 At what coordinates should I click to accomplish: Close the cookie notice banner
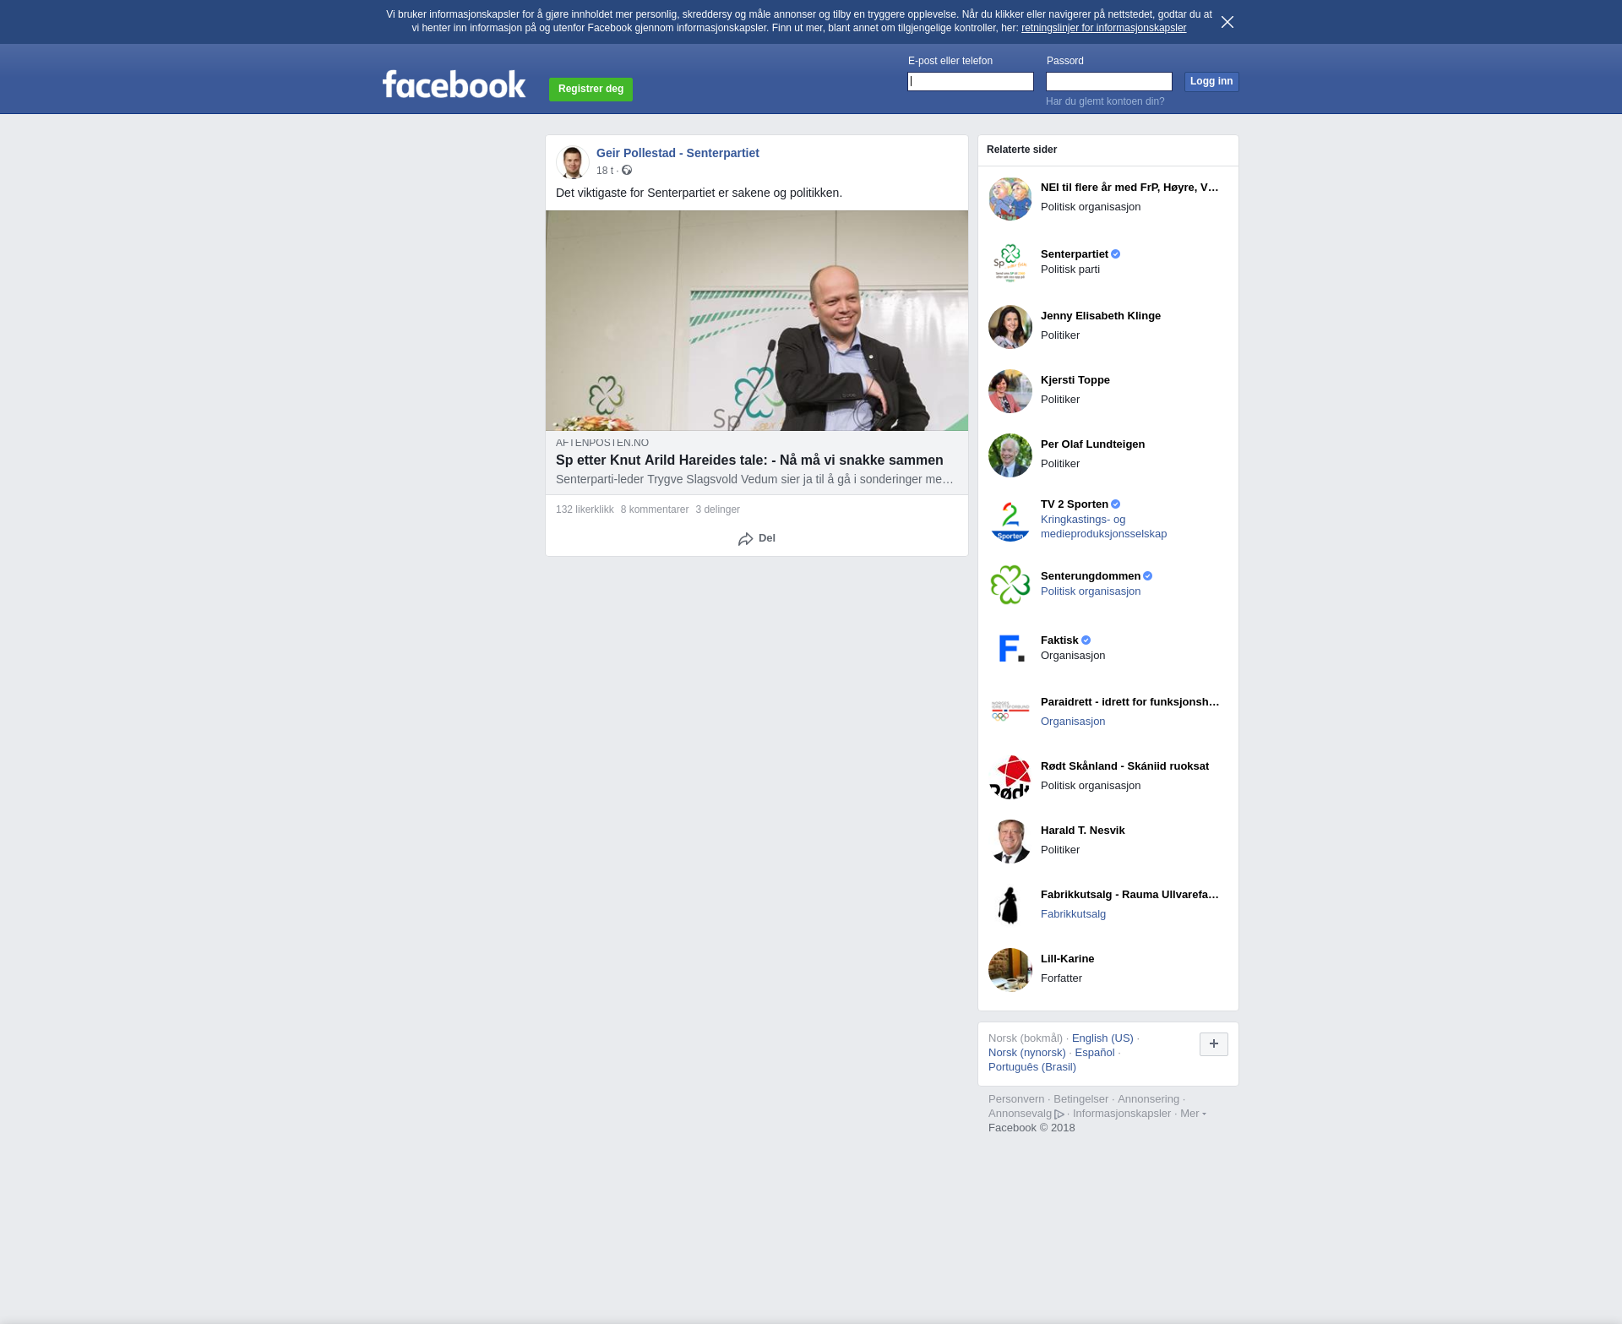1227,22
